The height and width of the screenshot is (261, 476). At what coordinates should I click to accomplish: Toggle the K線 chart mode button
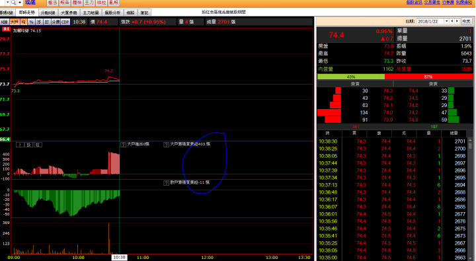(x=4, y=22)
